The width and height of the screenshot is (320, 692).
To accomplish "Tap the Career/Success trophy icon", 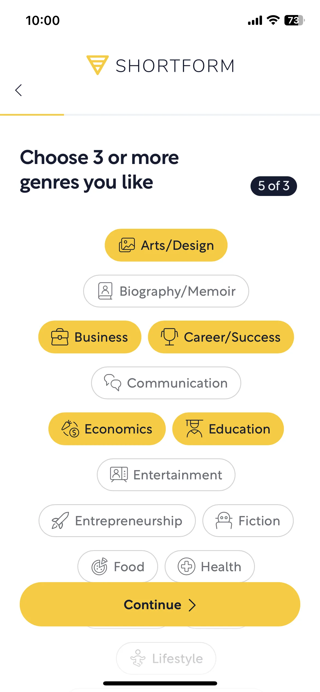I will point(169,337).
